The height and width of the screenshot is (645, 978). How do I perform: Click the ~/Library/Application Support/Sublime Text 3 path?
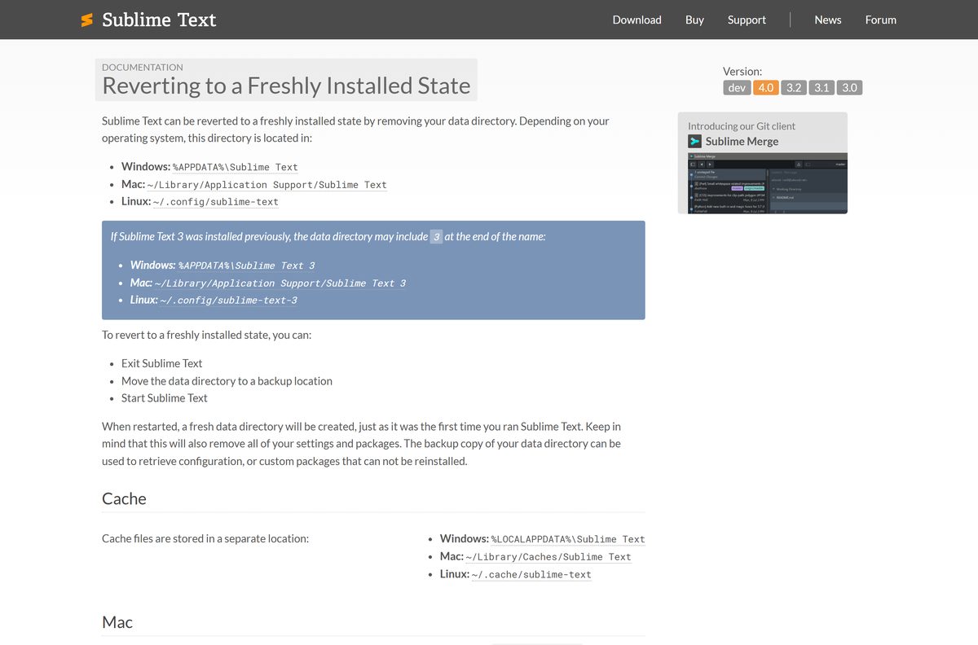pos(280,283)
